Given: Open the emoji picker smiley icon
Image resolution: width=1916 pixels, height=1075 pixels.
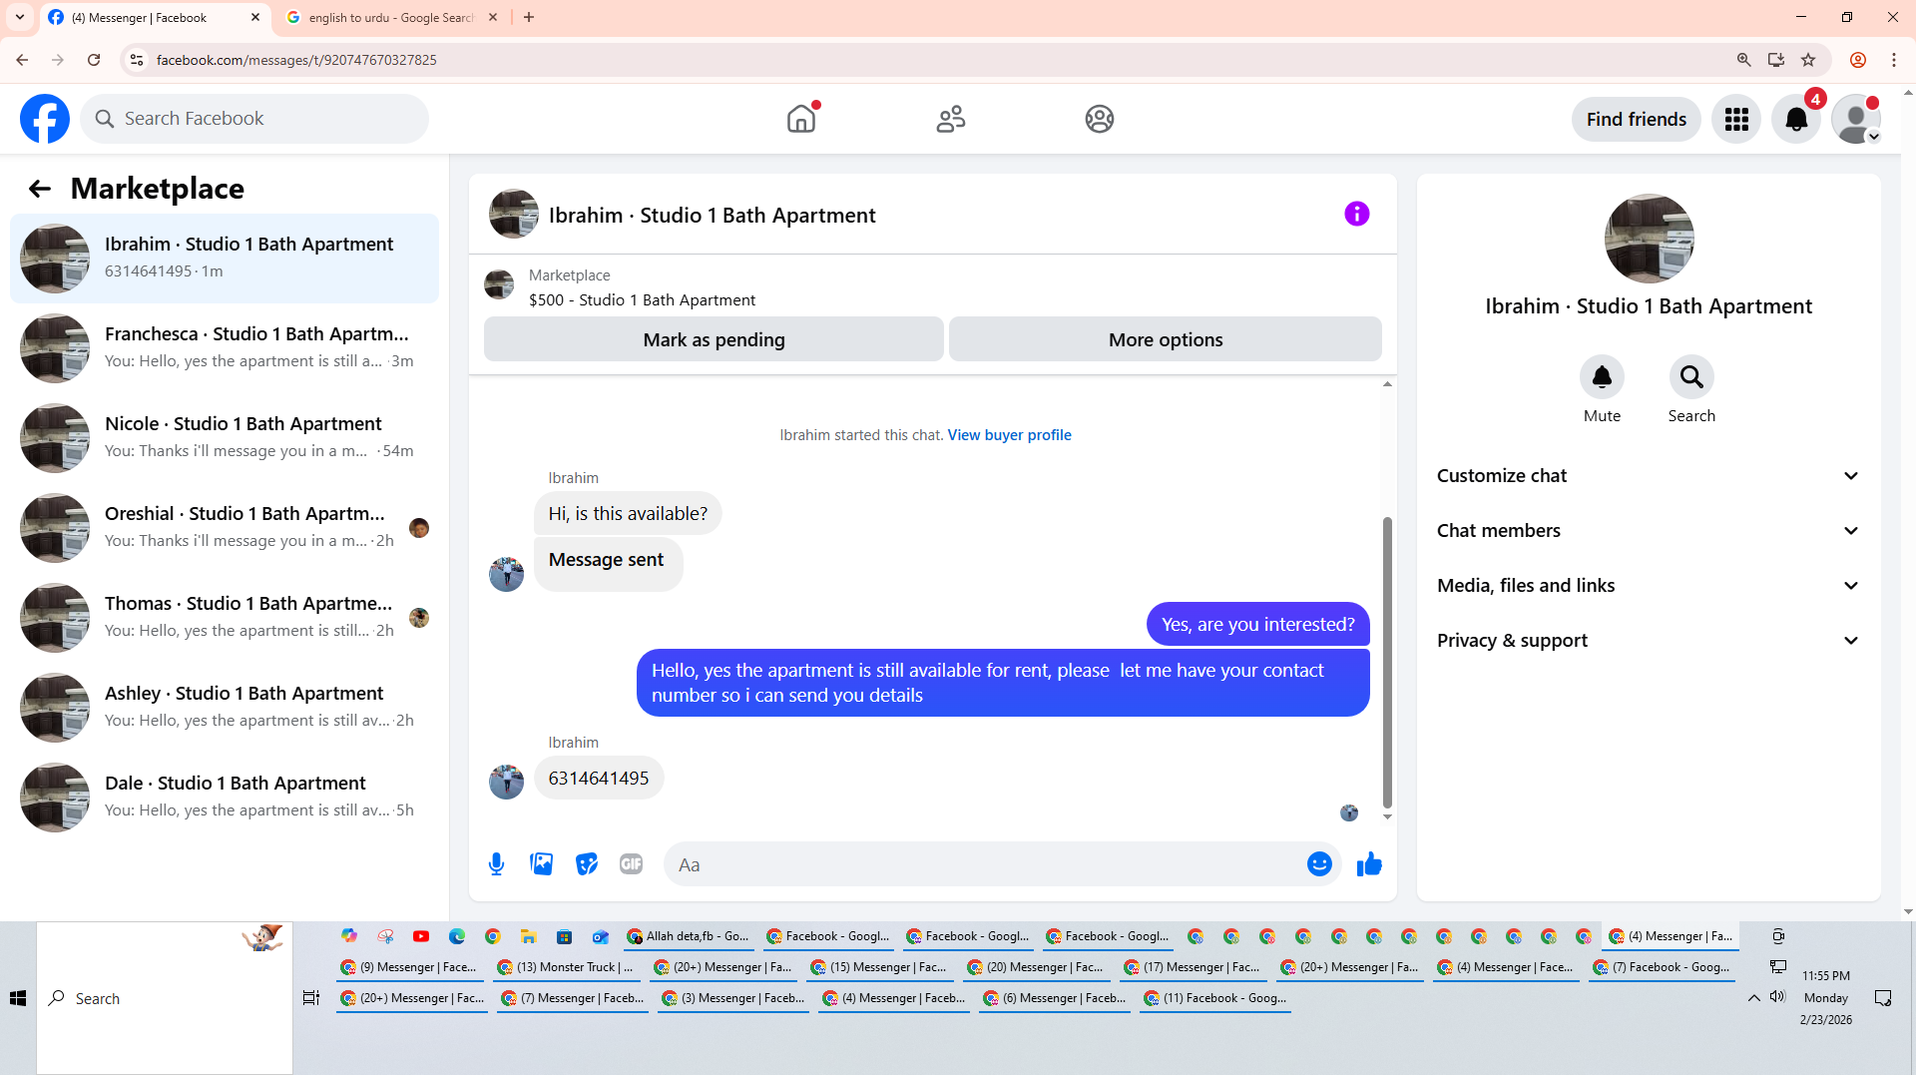Looking at the screenshot, I should tap(1319, 864).
